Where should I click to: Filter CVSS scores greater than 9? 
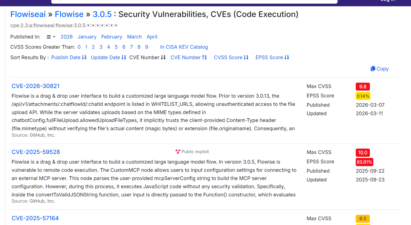[x=147, y=47]
